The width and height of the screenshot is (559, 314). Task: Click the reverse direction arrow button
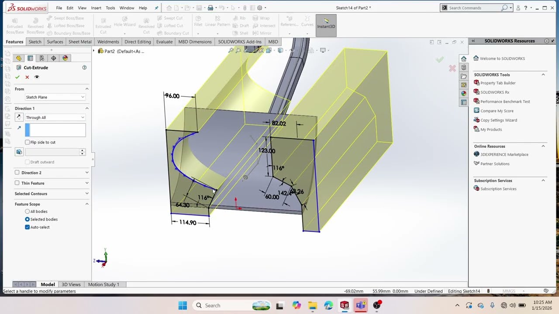(19, 117)
